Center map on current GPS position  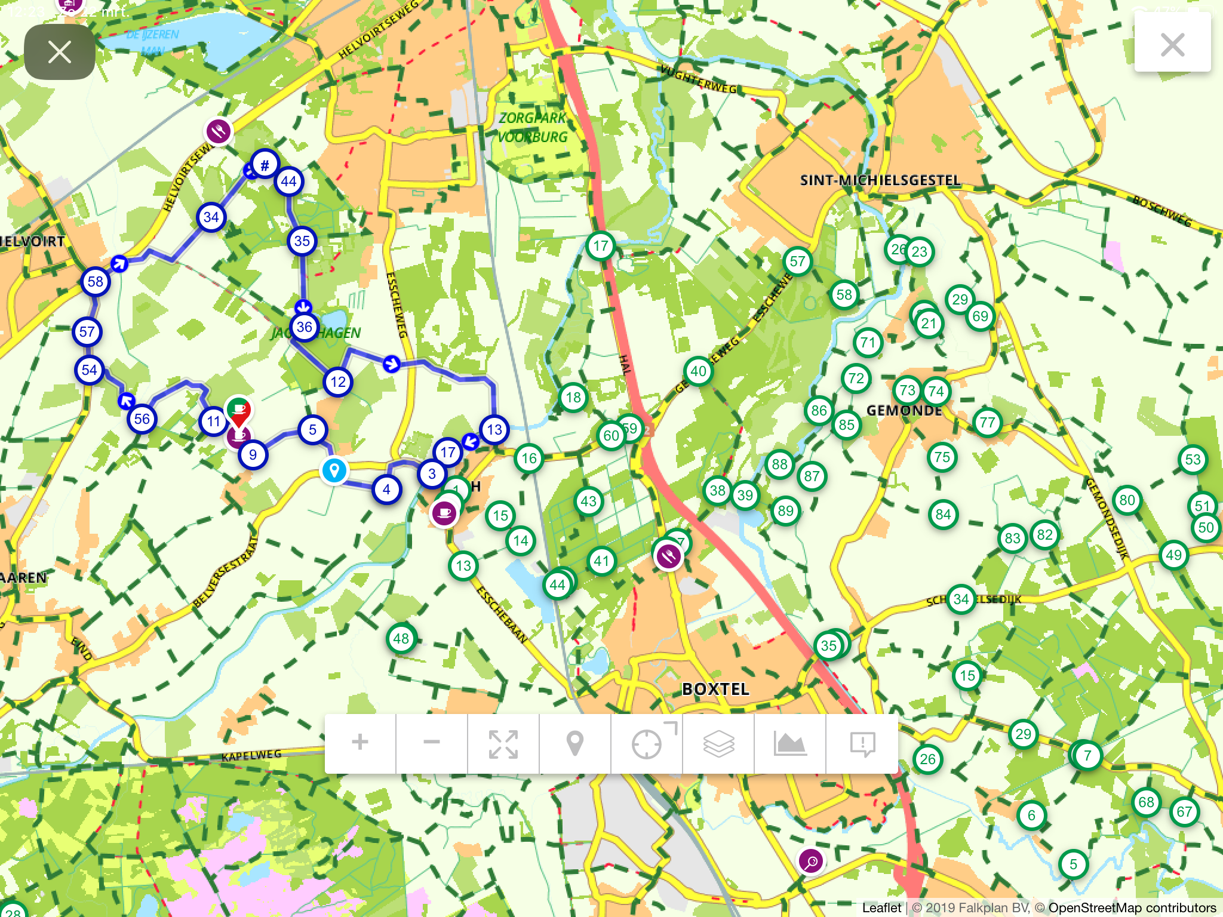[647, 743]
